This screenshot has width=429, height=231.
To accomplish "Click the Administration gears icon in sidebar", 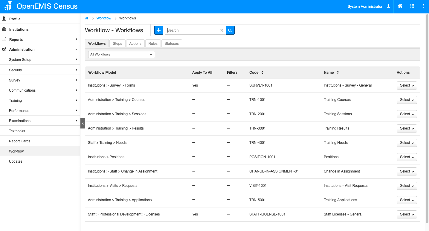I will click(4, 49).
